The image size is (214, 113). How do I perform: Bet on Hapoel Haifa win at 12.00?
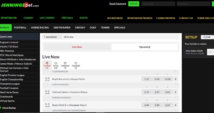pyautogui.click(x=168, y=79)
